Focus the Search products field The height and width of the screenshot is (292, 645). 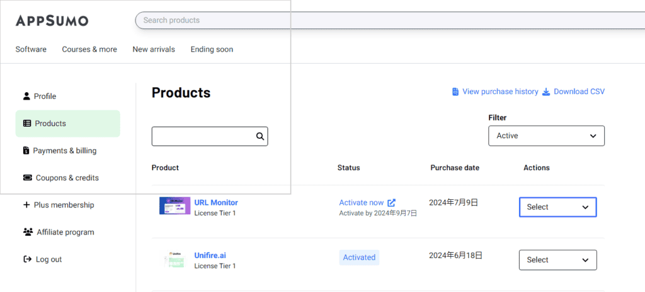coord(390,20)
